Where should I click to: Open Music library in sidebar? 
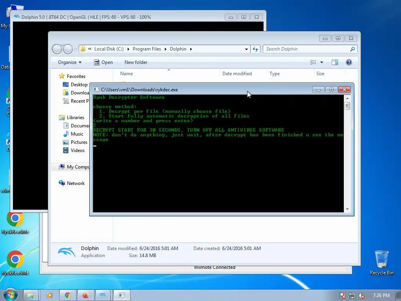click(x=73, y=134)
